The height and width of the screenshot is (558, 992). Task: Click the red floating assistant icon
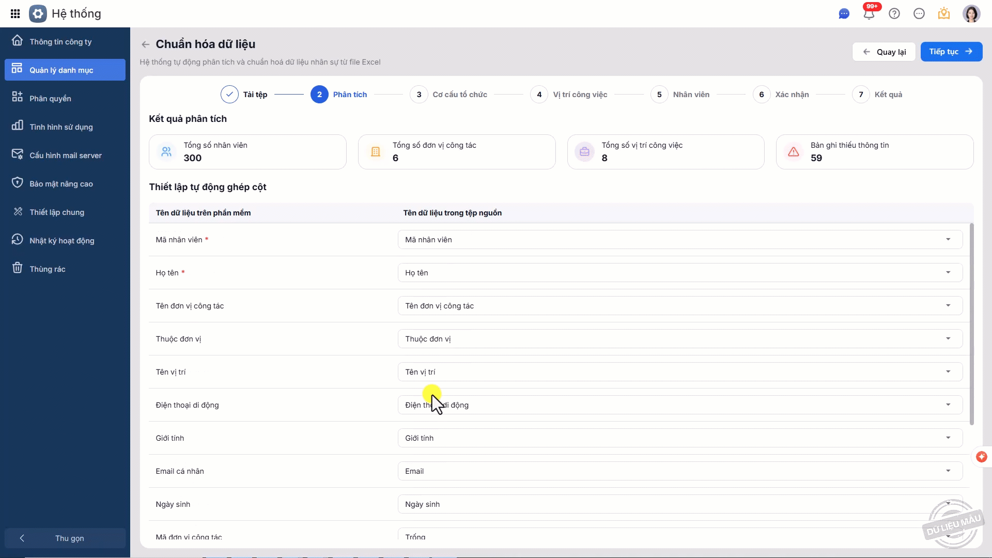tap(982, 457)
